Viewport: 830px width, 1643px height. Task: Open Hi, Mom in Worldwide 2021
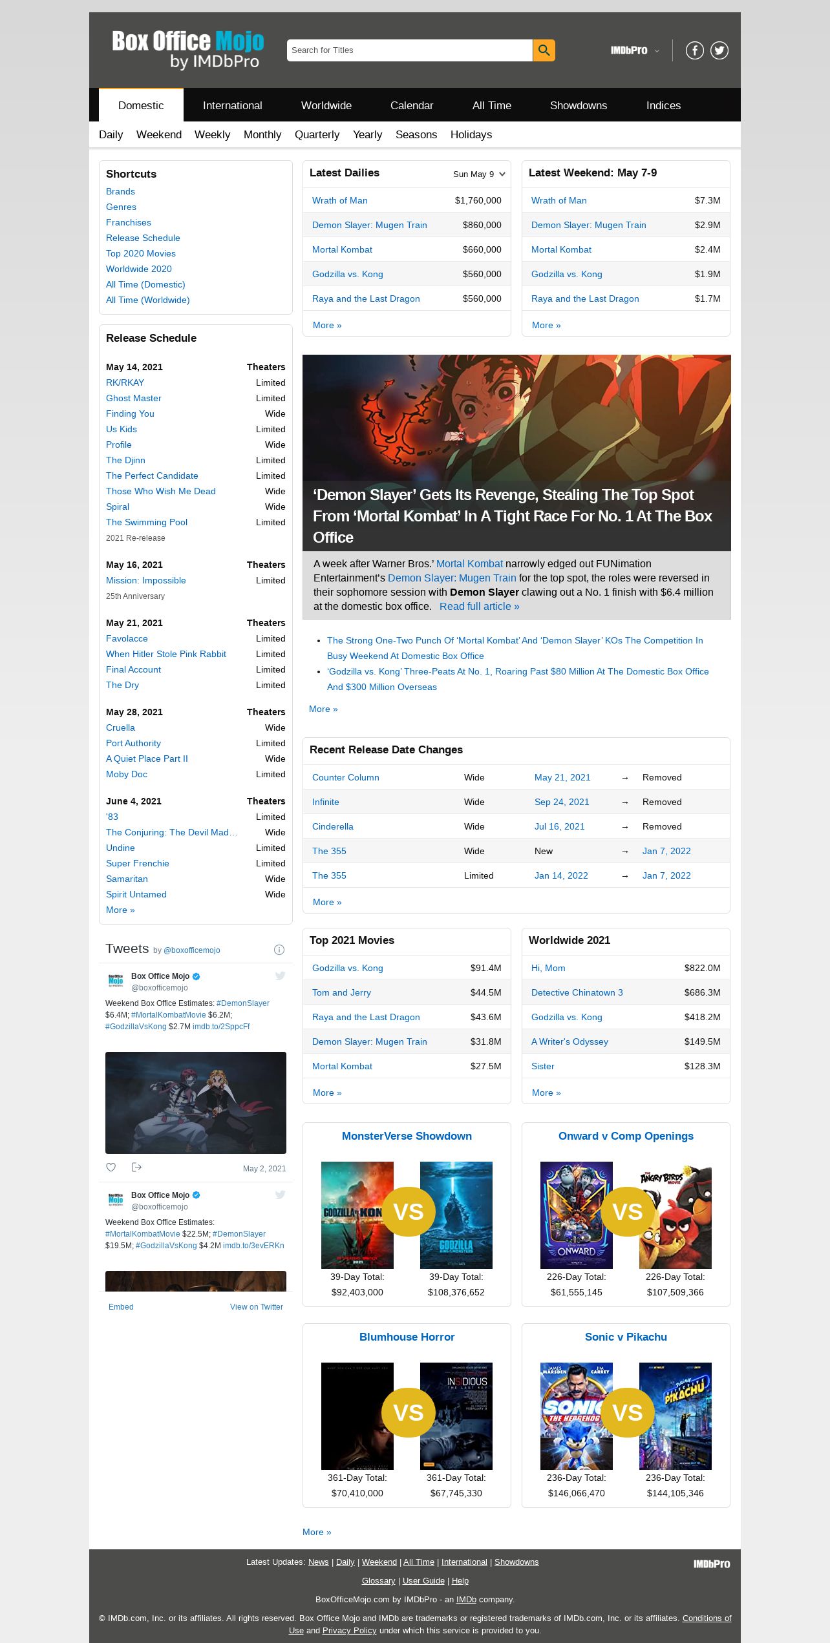tap(548, 968)
